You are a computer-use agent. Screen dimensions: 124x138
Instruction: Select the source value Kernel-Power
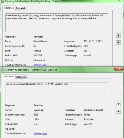point(40,41)
